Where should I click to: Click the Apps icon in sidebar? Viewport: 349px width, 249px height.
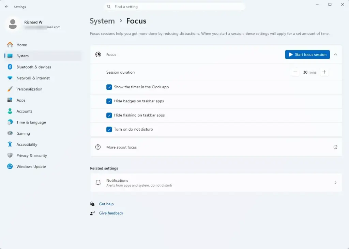tap(10, 100)
